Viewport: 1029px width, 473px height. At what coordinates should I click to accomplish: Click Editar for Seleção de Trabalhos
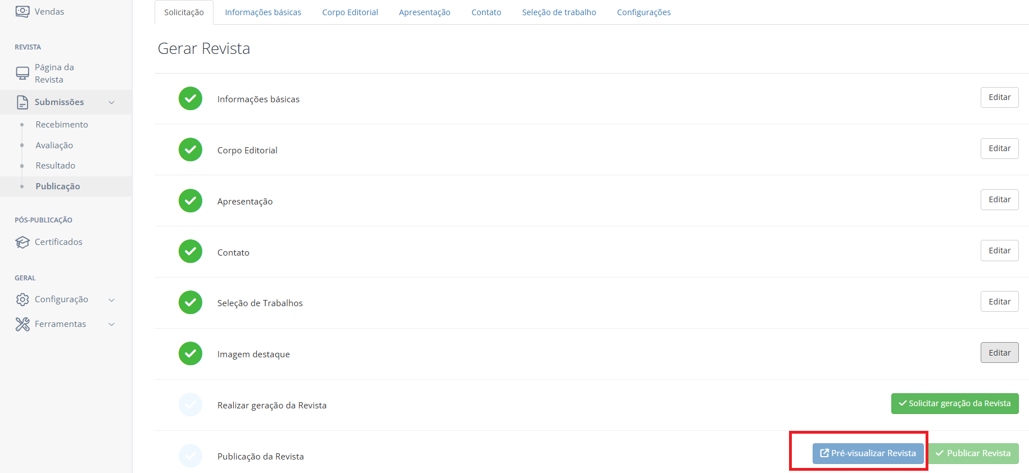[x=1000, y=302]
